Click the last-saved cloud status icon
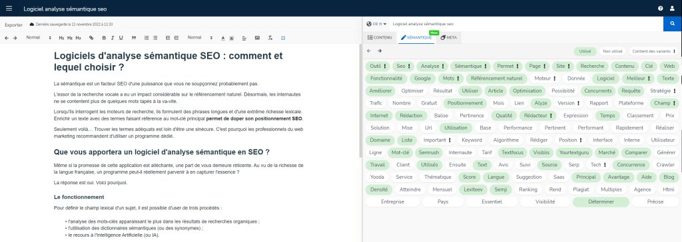682x242 pixels. pos(32,25)
